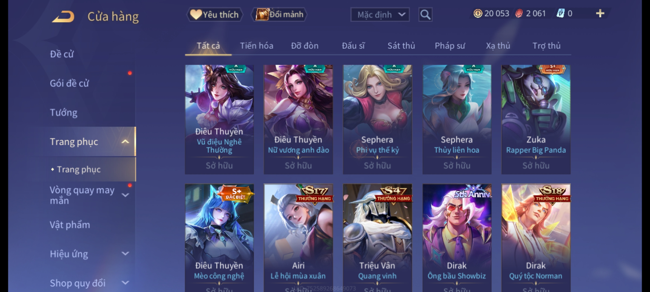Expand Vòng quay may mắn section
This screenshot has width=650, height=292.
(x=125, y=195)
